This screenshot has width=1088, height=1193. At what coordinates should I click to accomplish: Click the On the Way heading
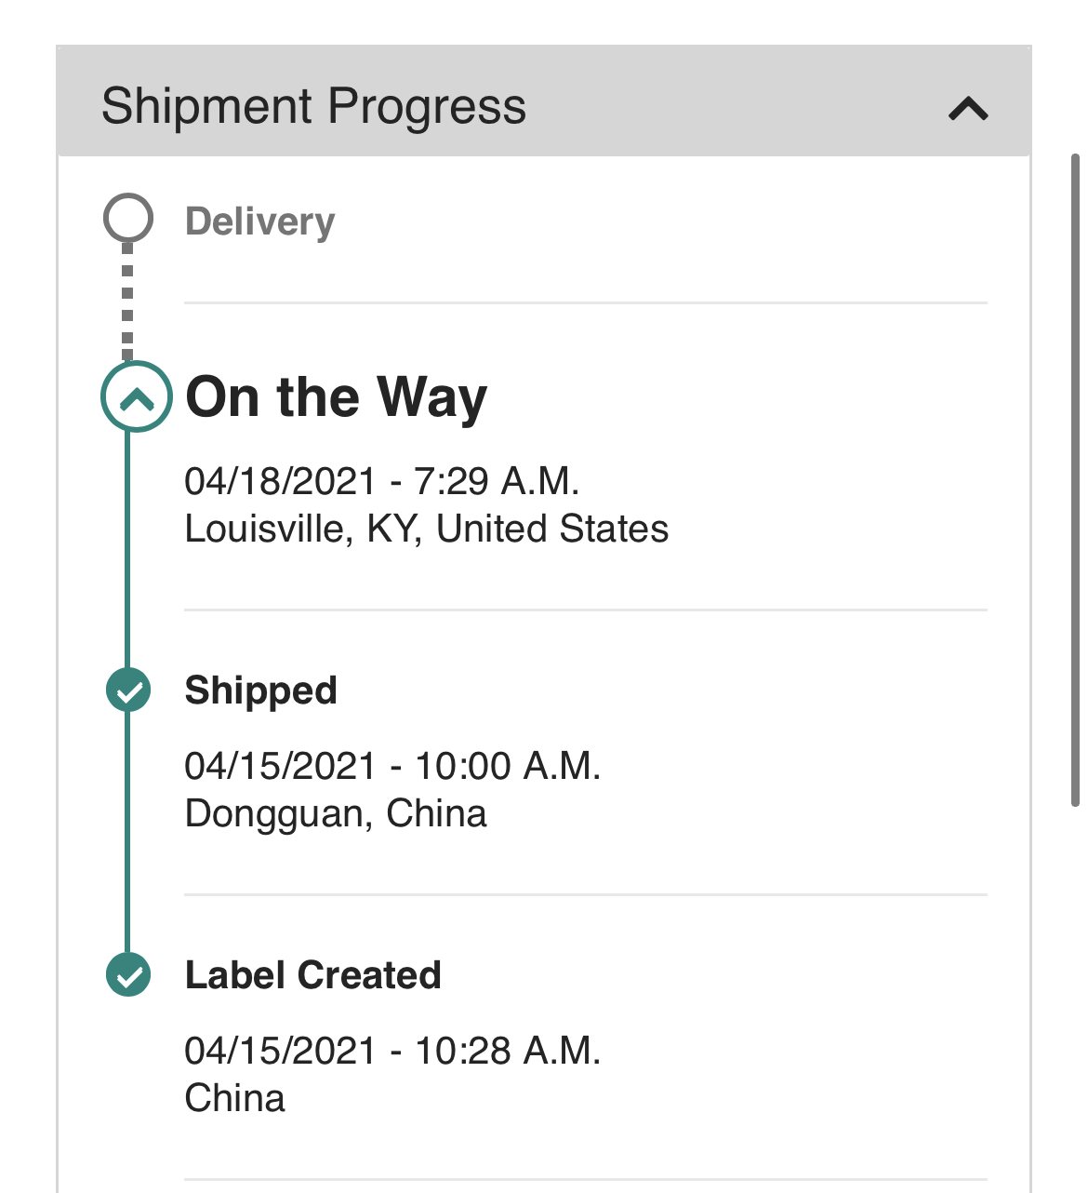tap(336, 397)
